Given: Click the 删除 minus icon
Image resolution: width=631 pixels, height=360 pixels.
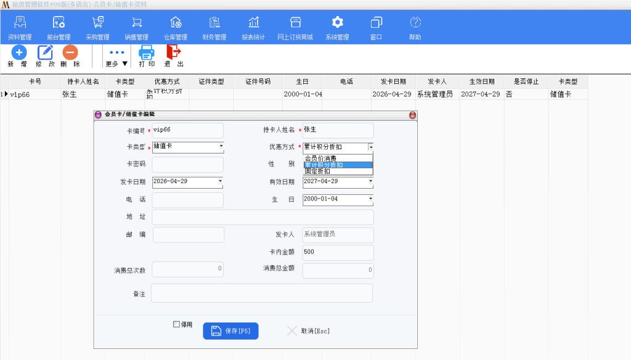Looking at the screenshot, I should (70, 53).
